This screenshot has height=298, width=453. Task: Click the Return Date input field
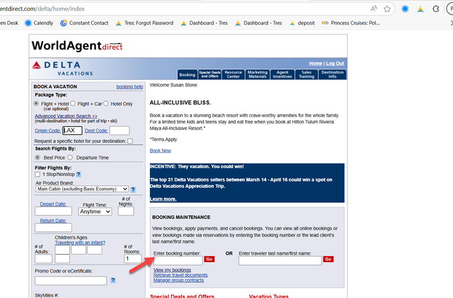[x=53, y=228]
